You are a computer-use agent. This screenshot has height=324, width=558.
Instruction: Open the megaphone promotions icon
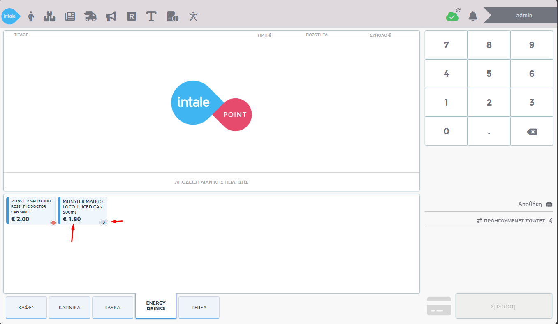(111, 16)
